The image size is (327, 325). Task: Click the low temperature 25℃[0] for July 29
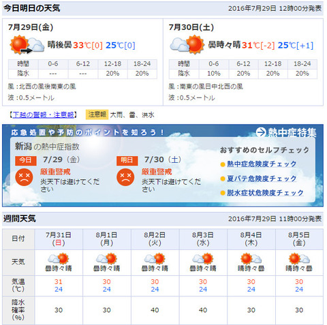pyautogui.click(x=121, y=45)
